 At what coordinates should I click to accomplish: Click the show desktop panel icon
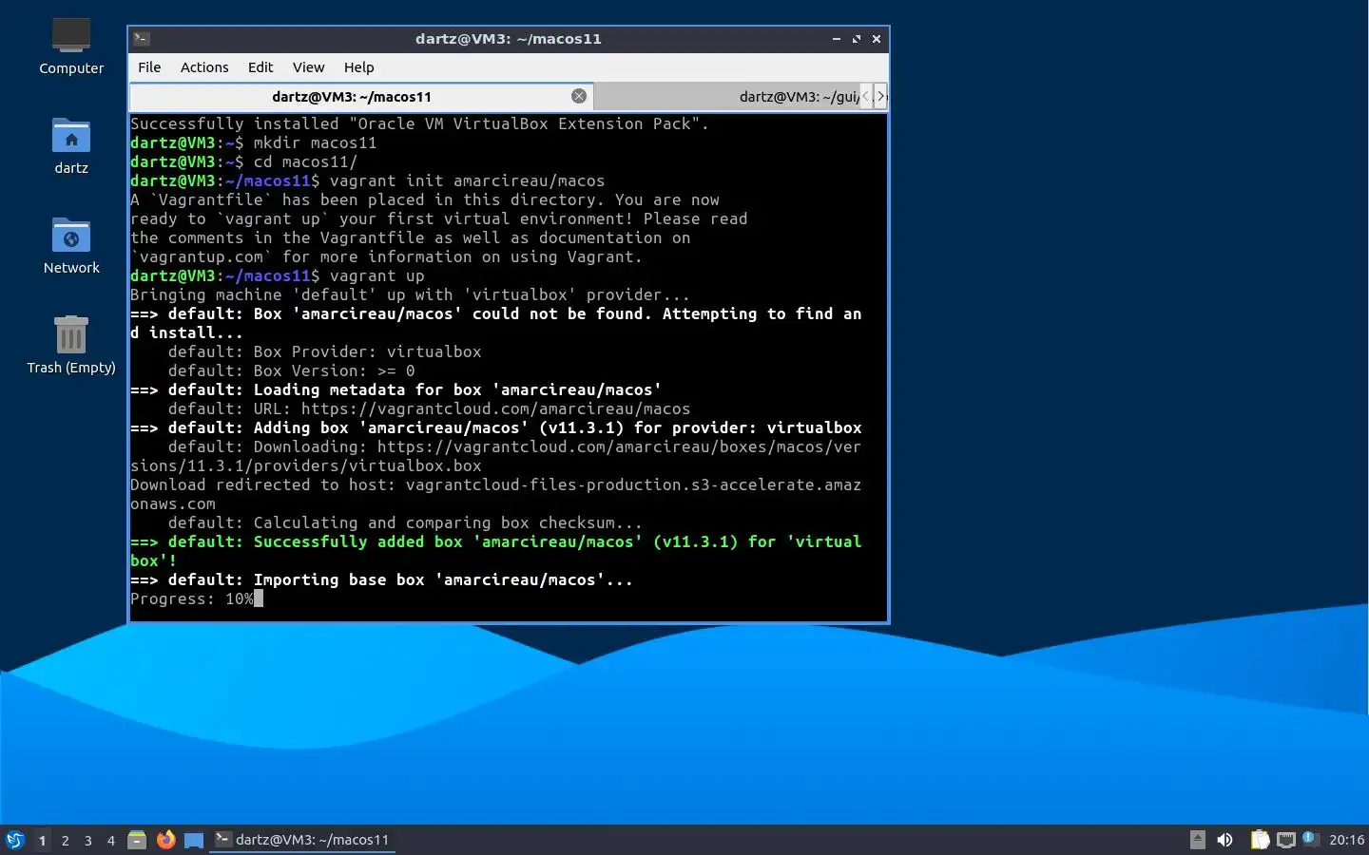(x=194, y=840)
